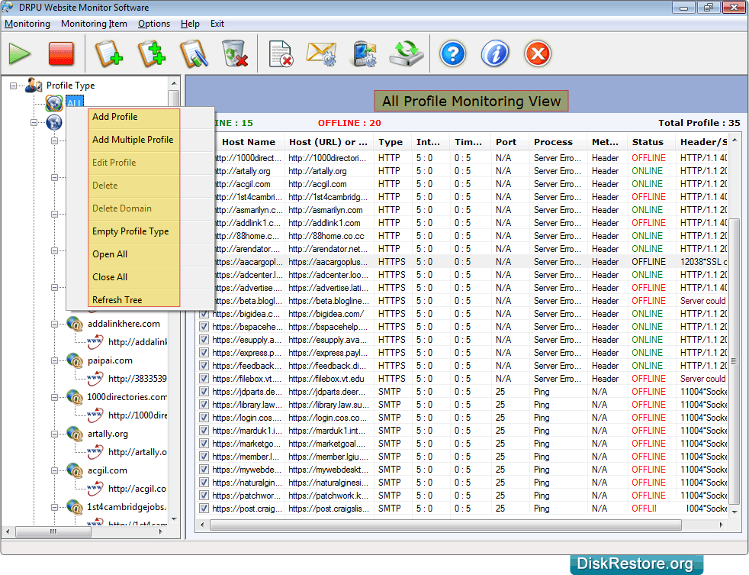Image resolution: width=749 pixels, height=575 pixels.
Task: Click www icon beside http://3833539 entry
Action: pos(95,379)
